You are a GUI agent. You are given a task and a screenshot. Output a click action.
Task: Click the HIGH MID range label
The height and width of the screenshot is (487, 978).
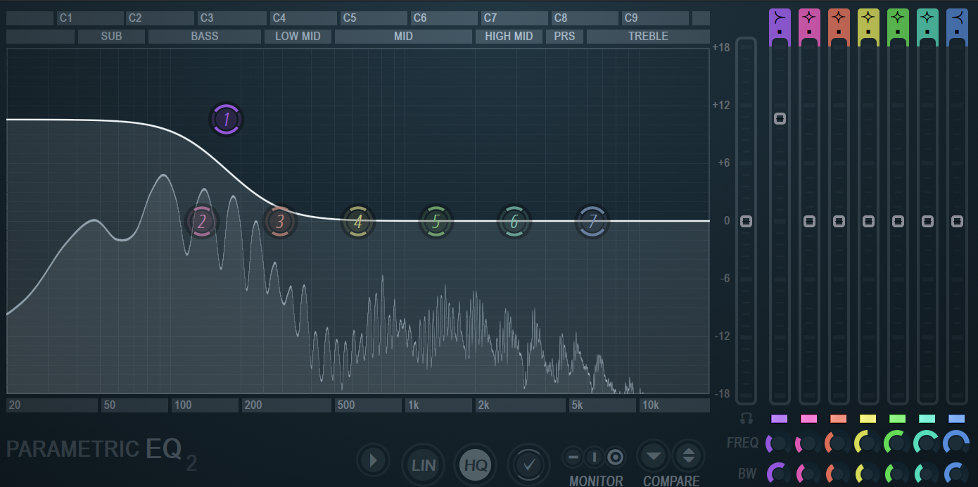(509, 36)
